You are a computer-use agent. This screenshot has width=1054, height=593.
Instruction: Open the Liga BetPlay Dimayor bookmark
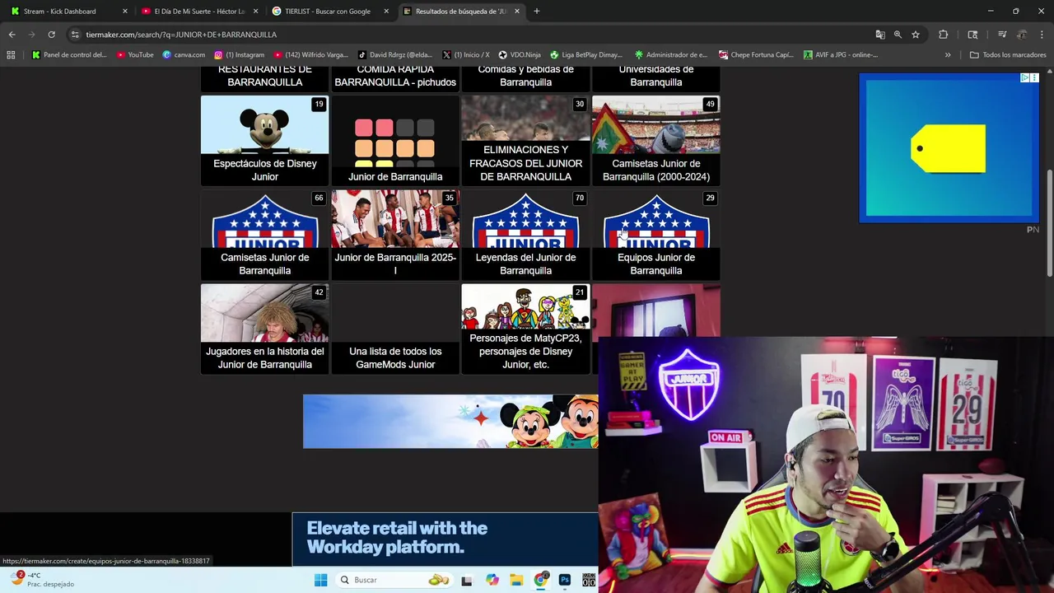pos(586,55)
